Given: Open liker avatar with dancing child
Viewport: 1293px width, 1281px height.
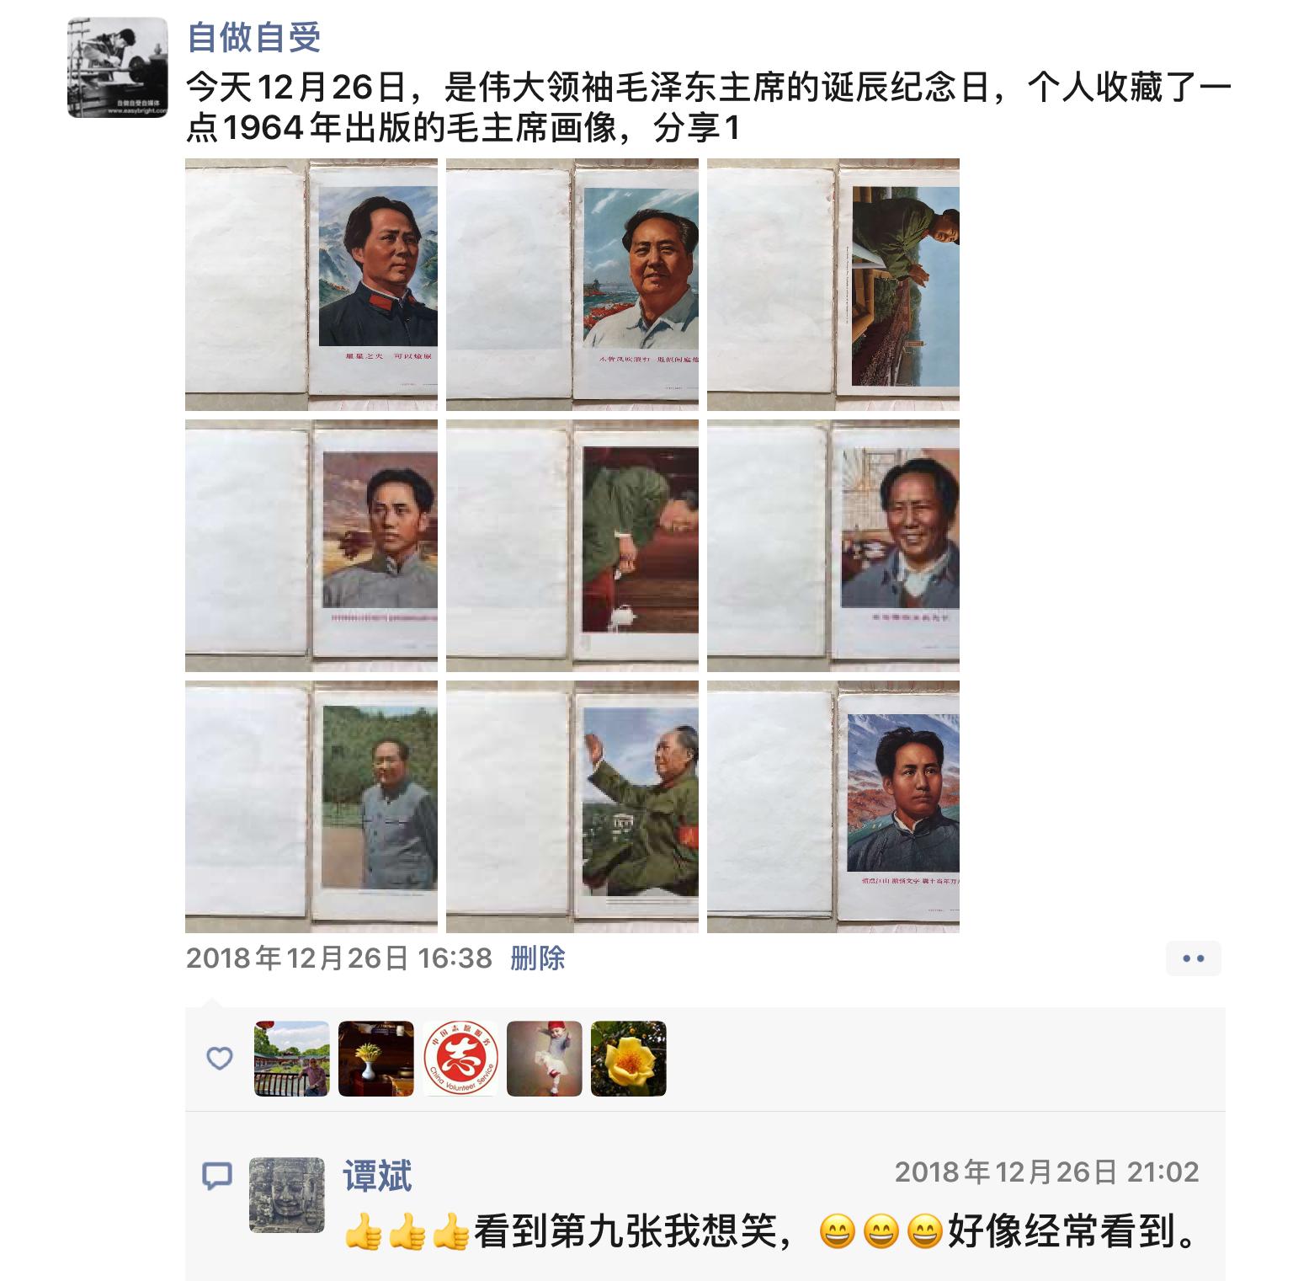Looking at the screenshot, I should (x=545, y=1059).
